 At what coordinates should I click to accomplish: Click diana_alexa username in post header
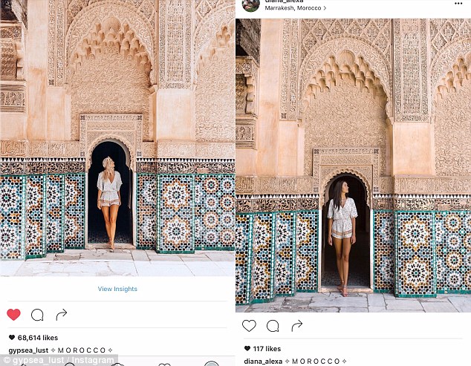click(x=285, y=1)
